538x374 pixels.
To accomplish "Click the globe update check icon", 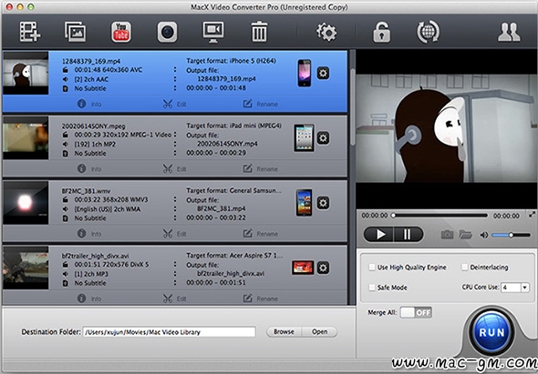I will [428, 32].
